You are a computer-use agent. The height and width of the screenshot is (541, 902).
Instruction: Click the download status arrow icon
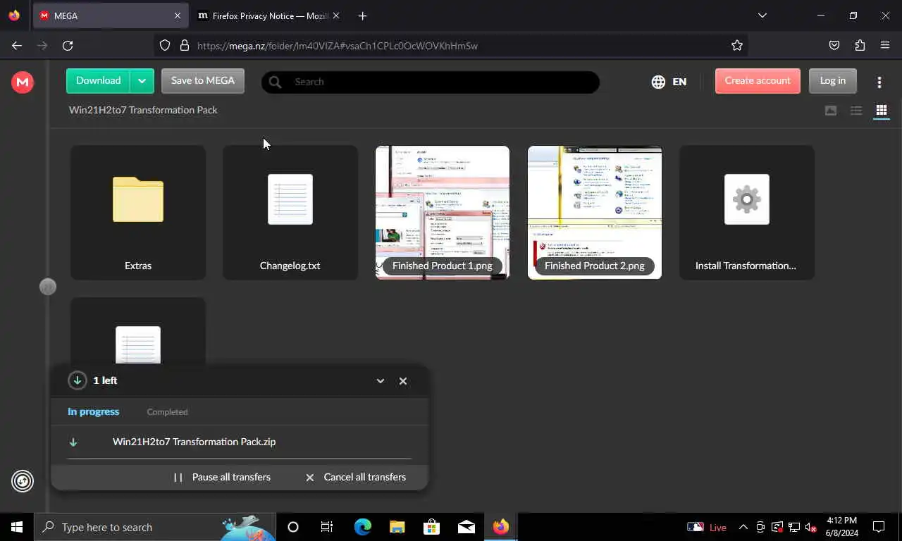[78, 381]
